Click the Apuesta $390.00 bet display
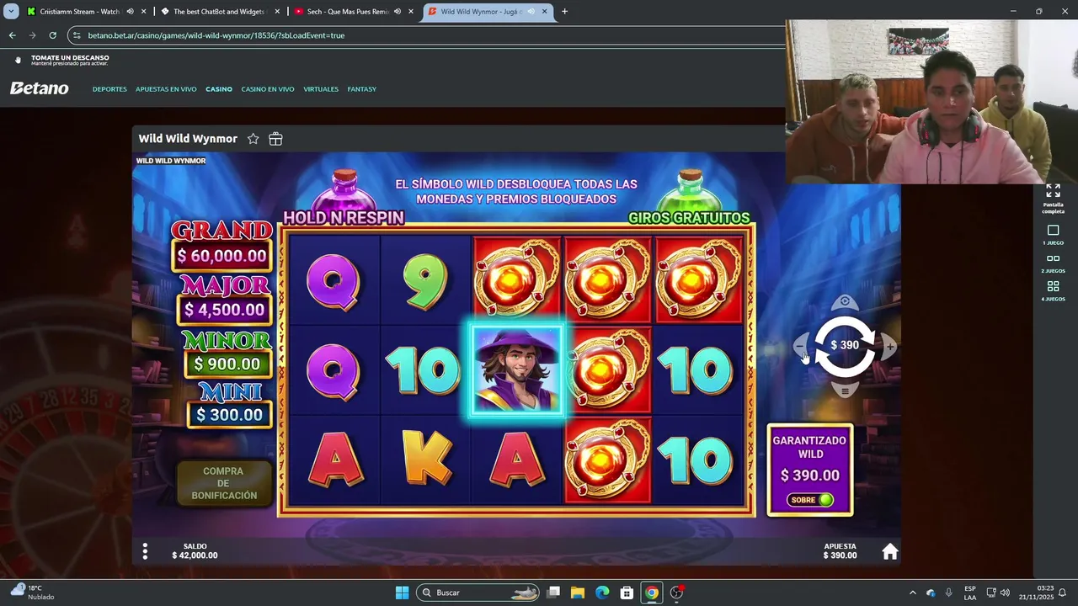Viewport: 1078px width, 606px height. (x=840, y=551)
